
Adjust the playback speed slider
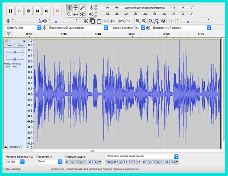click(188, 22)
